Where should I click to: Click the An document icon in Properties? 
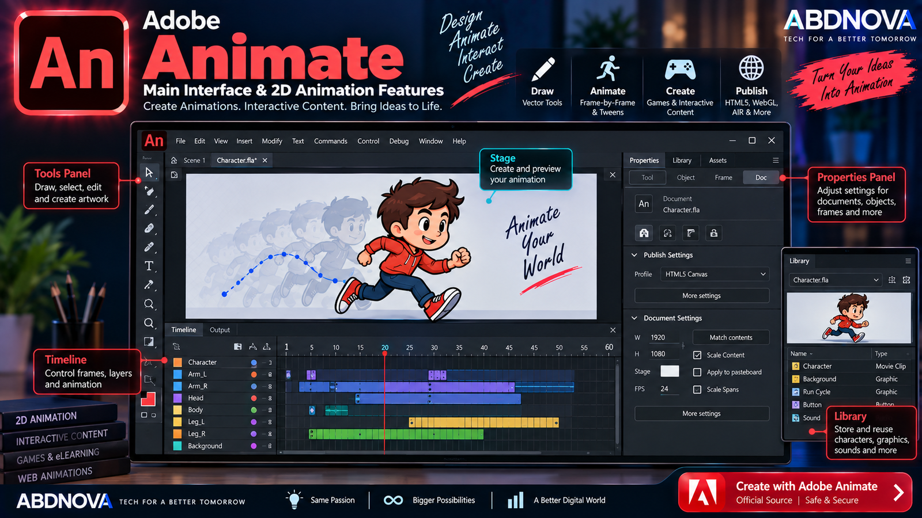pyautogui.click(x=644, y=204)
